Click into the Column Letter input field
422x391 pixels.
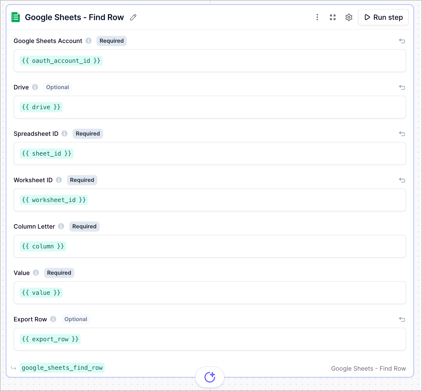(x=209, y=246)
